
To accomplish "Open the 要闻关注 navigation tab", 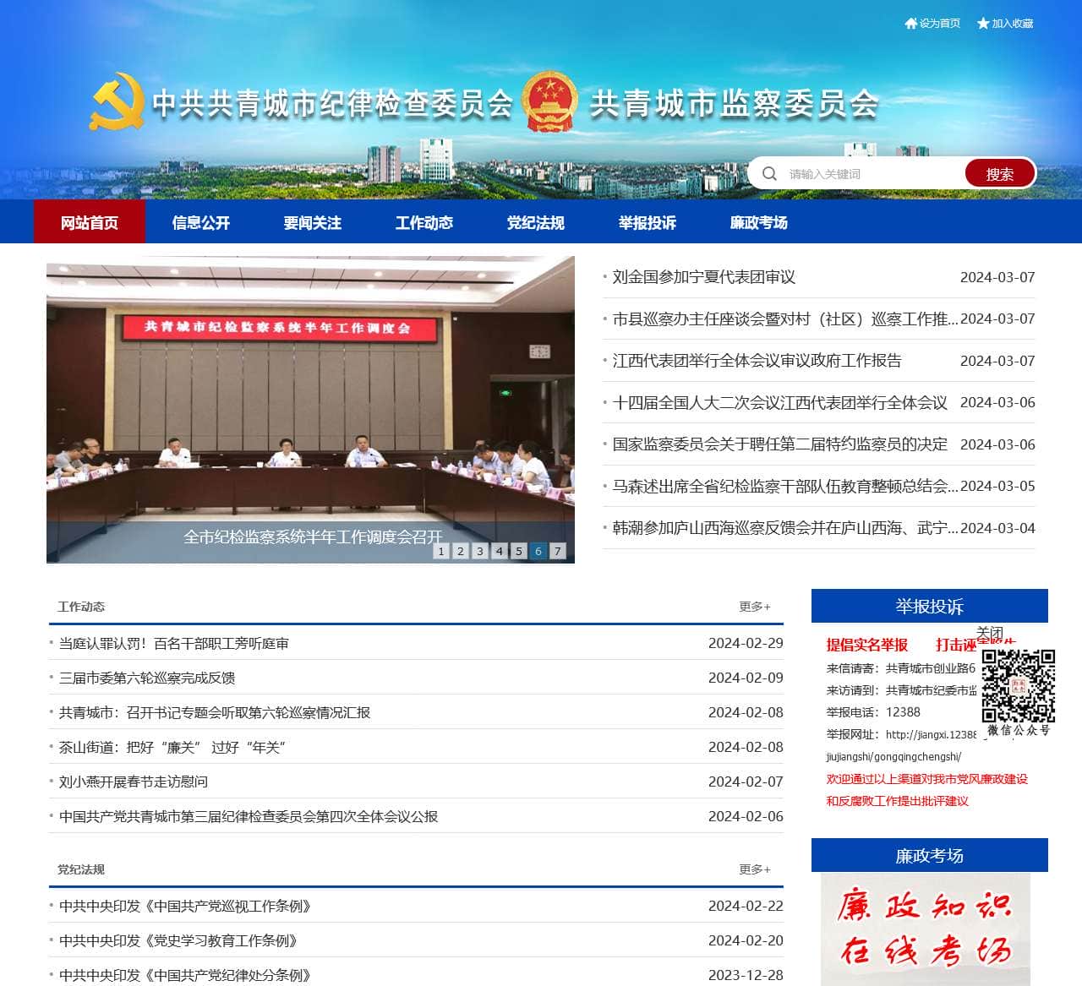I will 313,222.
